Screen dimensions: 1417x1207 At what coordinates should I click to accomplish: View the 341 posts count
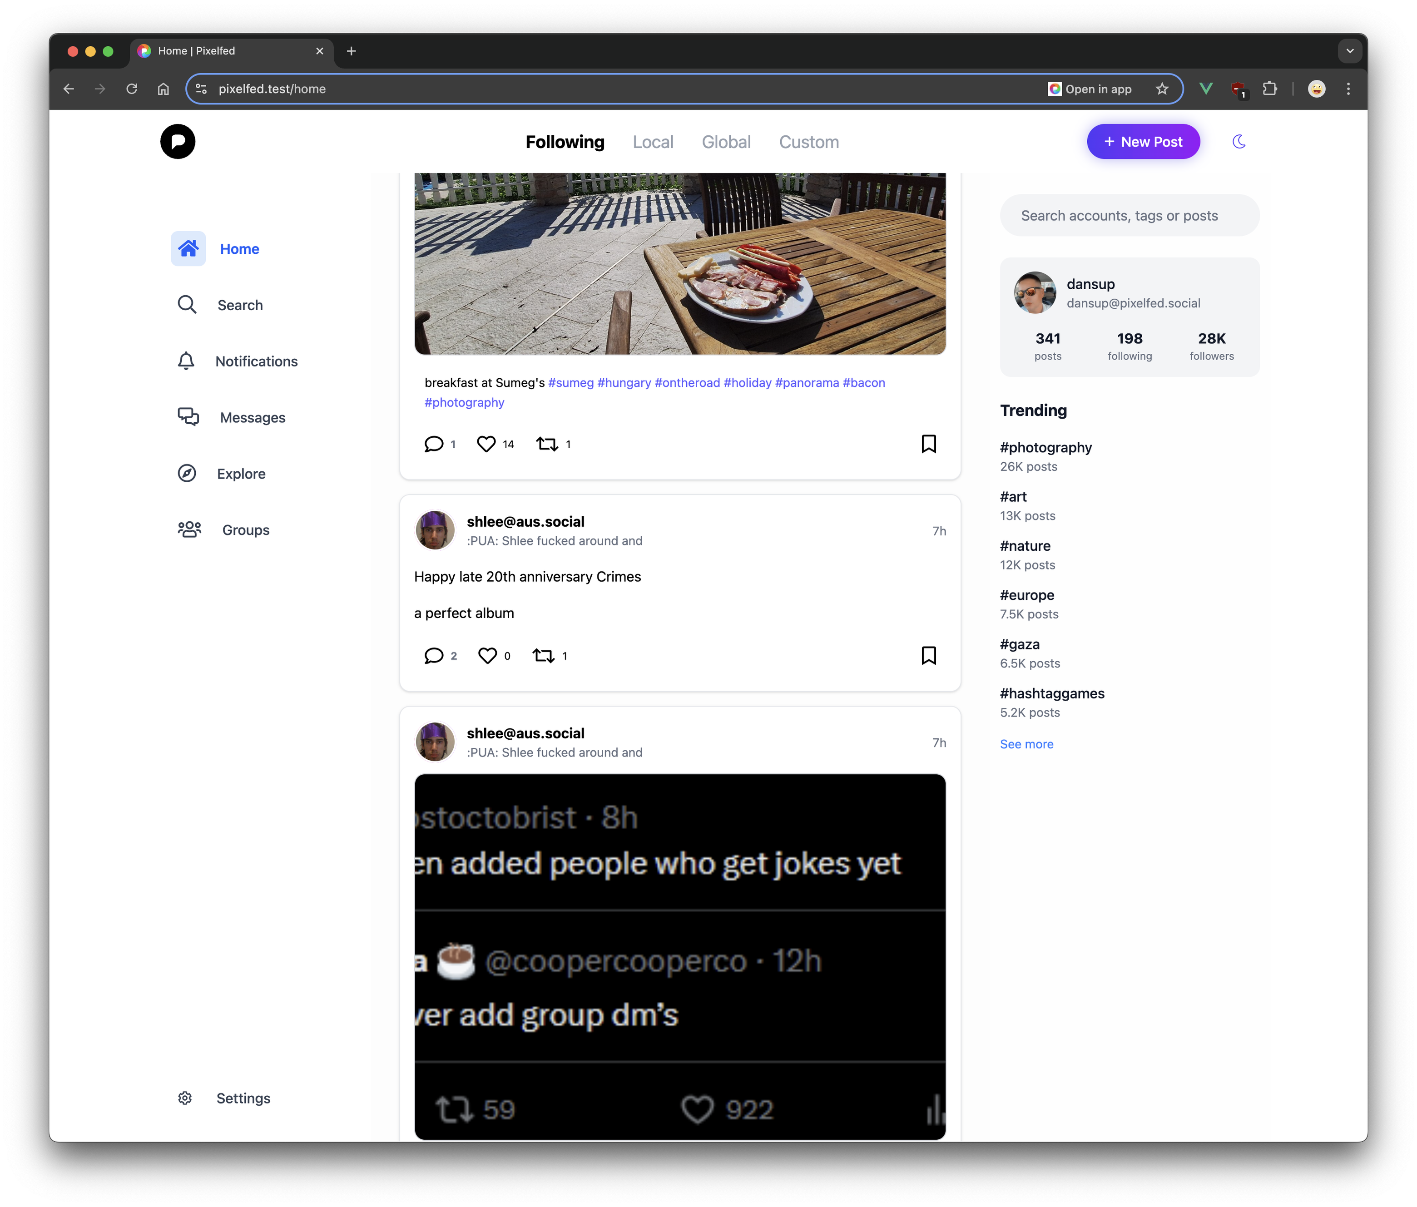click(1048, 346)
